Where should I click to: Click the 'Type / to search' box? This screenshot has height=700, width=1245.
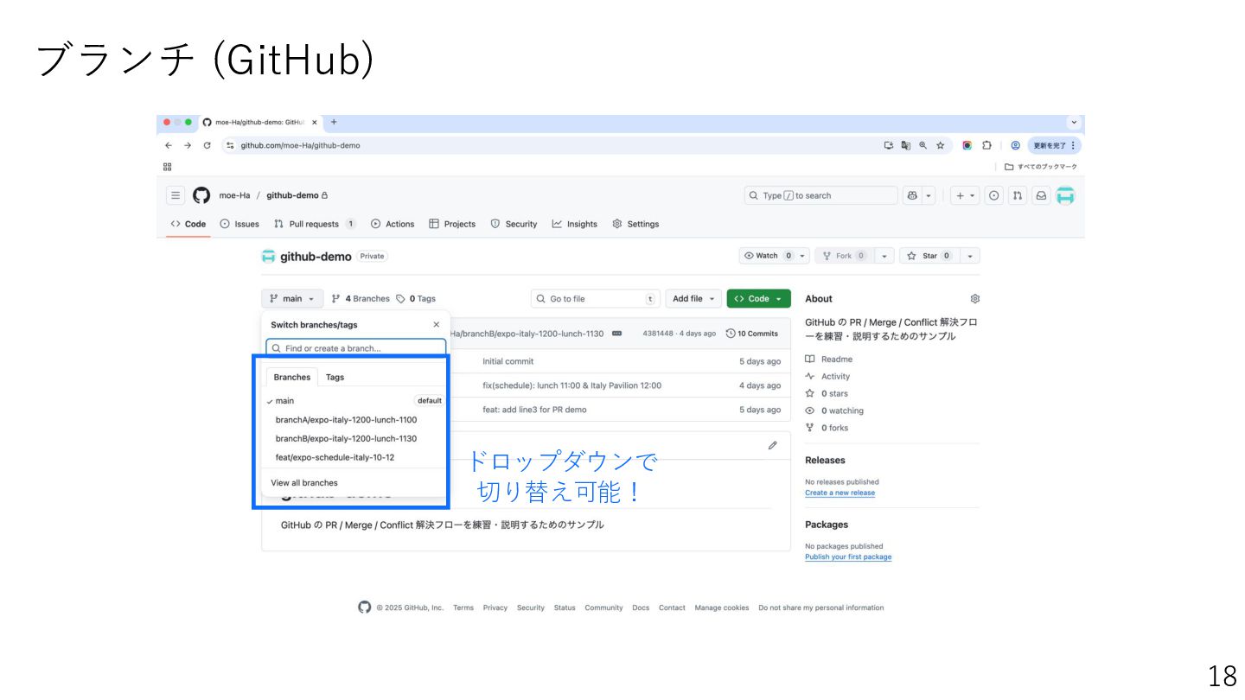(820, 195)
